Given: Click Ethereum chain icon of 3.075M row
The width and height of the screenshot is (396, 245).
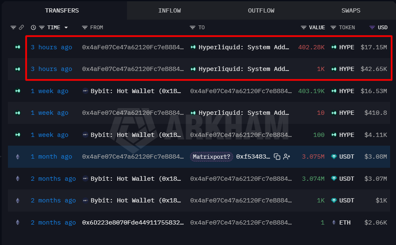Looking at the screenshot, I should (18, 157).
